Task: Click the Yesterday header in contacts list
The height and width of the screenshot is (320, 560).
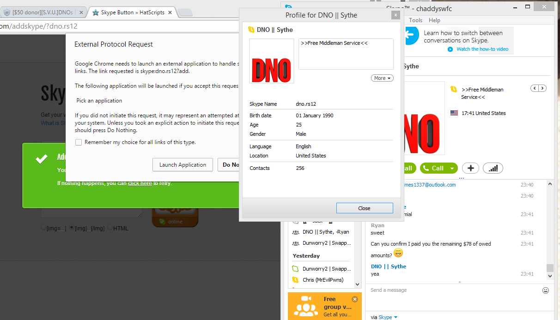Action: (x=306, y=256)
